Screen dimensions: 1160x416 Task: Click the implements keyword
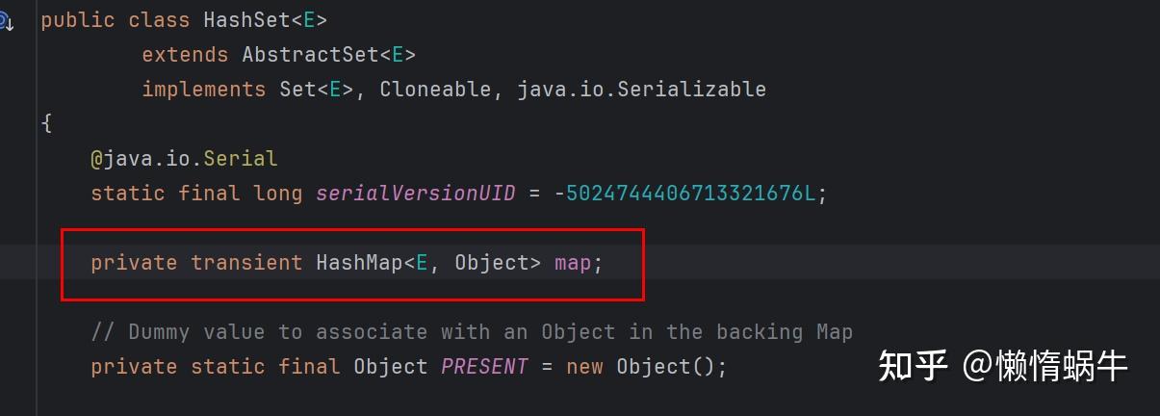coord(203,90)
